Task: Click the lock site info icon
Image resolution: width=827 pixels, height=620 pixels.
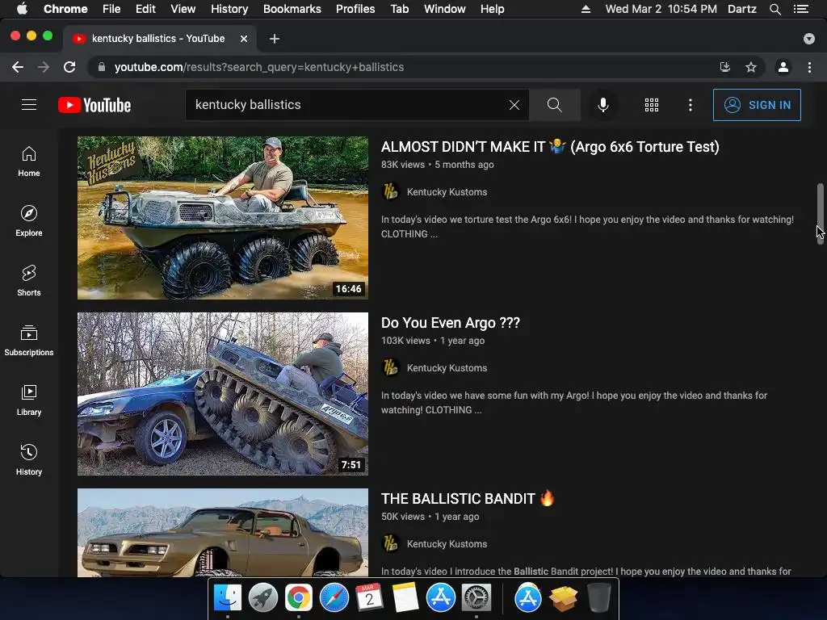Action: pyautogui.click(x=103, y=67)
